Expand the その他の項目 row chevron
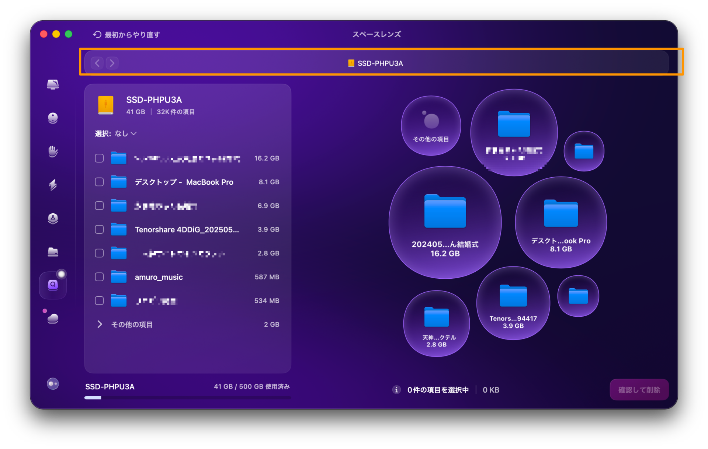Viewport: 708px width, 449px height. [x=100, y=324]
